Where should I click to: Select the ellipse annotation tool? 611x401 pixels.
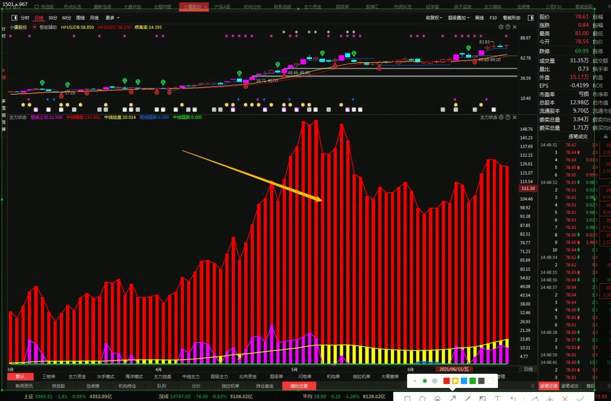[x=423, y=399]
